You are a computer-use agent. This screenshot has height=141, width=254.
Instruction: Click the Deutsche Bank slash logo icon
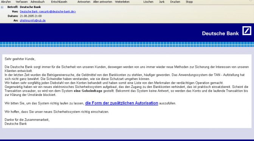coord(247,31)
